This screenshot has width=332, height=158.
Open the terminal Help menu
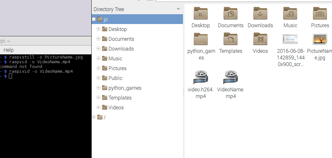coord(9,50)
